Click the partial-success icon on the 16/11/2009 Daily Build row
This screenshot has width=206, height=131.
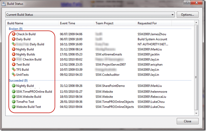coord(14,44)
